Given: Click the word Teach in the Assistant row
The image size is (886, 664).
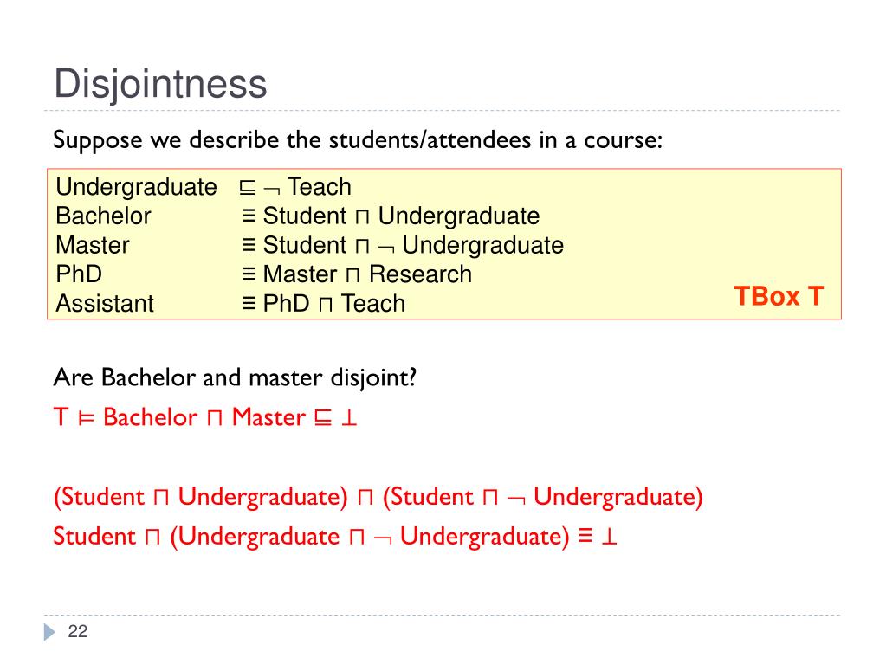Looking at the screenshot, I should (x=373, y=303).
